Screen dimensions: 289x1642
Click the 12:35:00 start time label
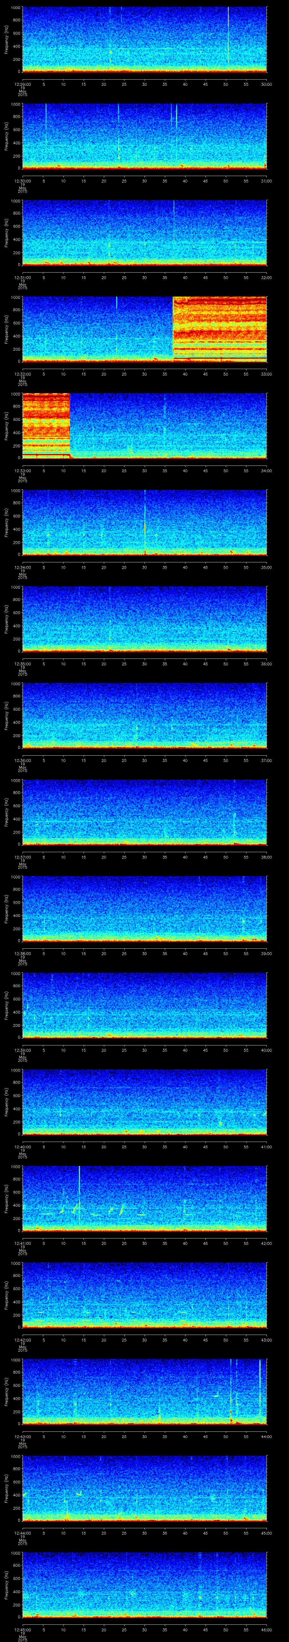[22, 664]
